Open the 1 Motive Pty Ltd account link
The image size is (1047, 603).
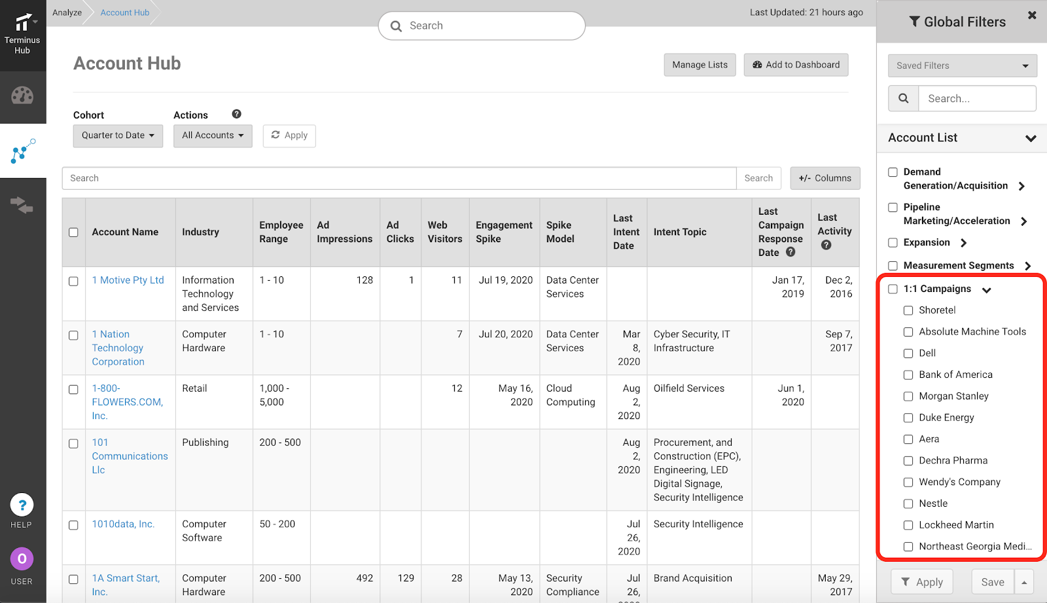click(128, 280)
